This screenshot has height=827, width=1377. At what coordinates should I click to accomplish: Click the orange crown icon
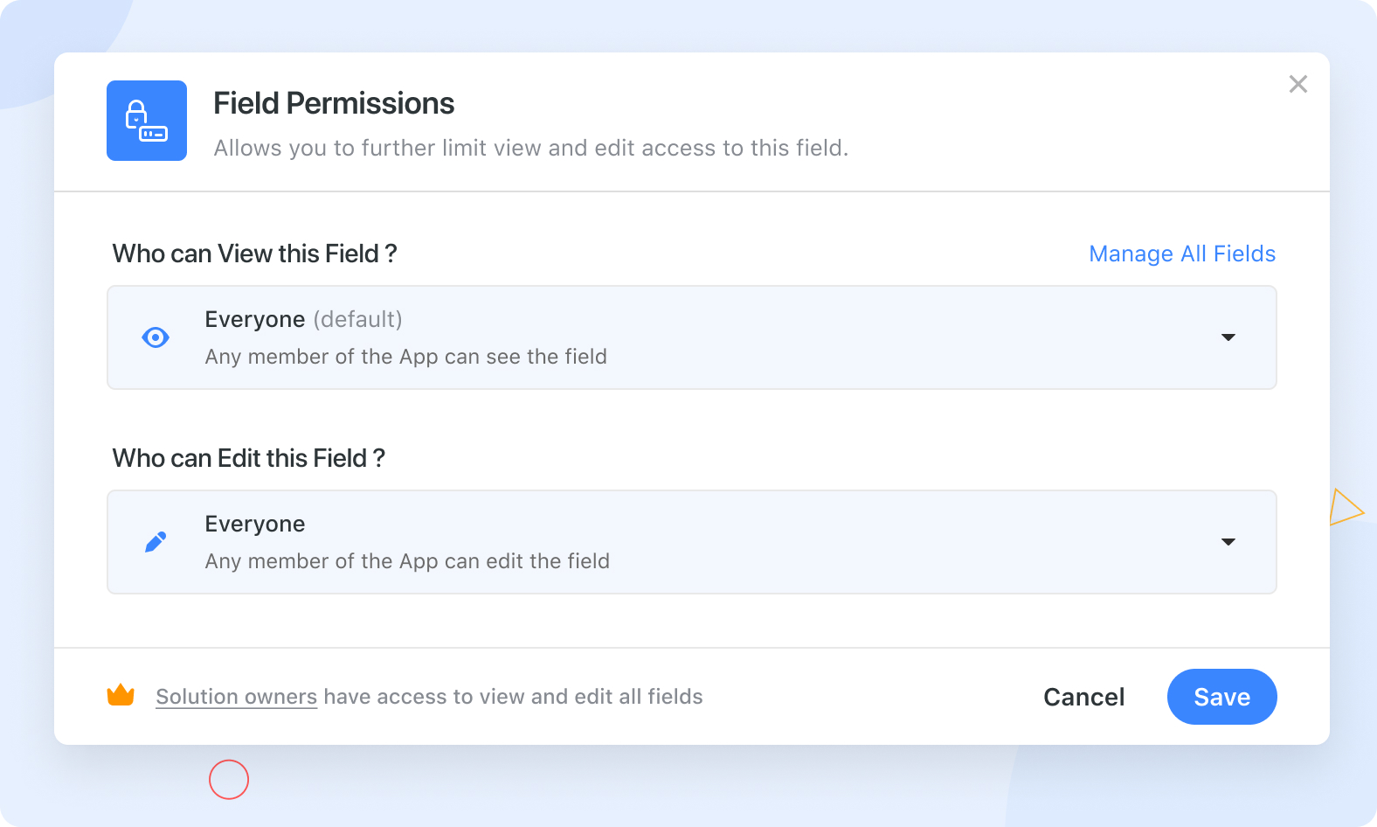[x=121, y=695]
